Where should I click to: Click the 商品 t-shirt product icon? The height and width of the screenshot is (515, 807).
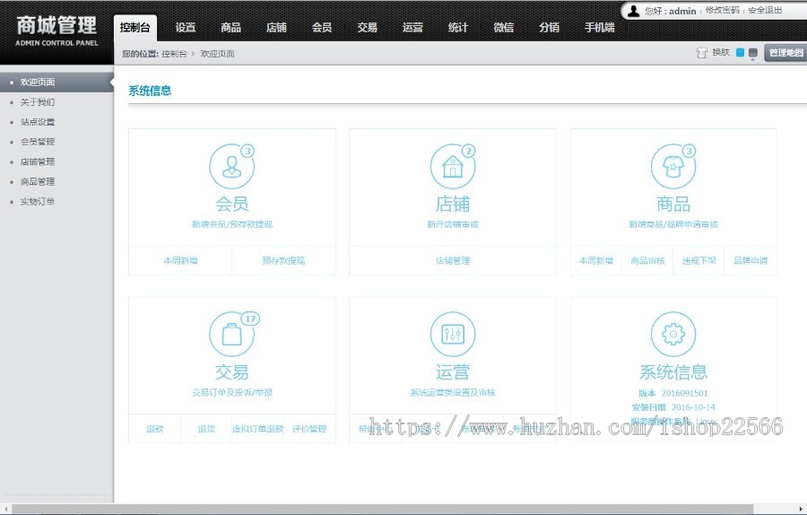[x=672, y=167]
